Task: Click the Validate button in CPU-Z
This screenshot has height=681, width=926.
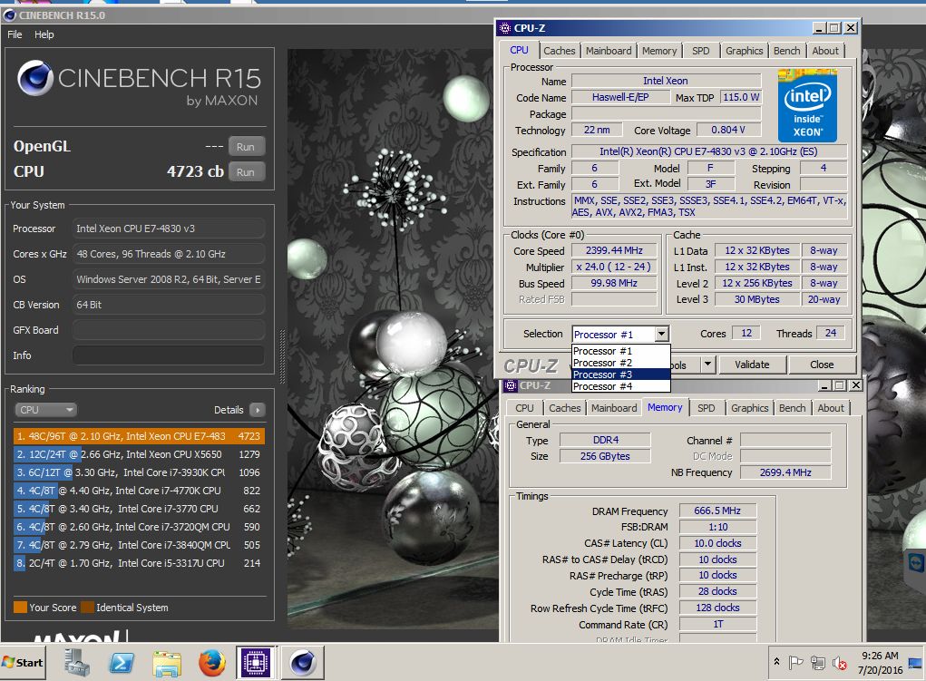Action: (752, 365)
